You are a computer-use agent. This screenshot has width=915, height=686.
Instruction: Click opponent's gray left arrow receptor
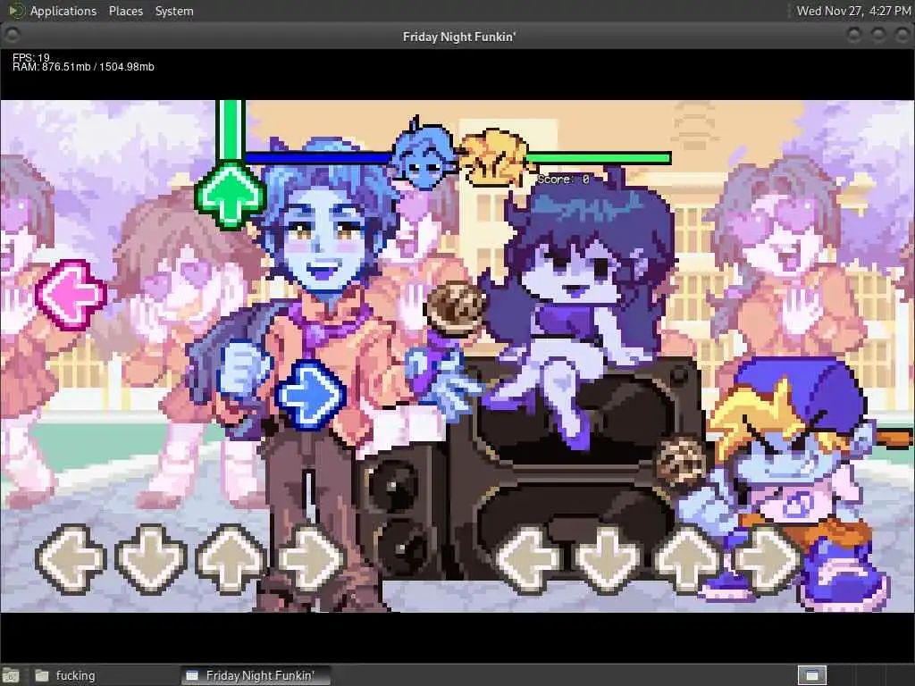71,559
